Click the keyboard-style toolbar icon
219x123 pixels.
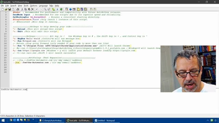click(74, 9)
